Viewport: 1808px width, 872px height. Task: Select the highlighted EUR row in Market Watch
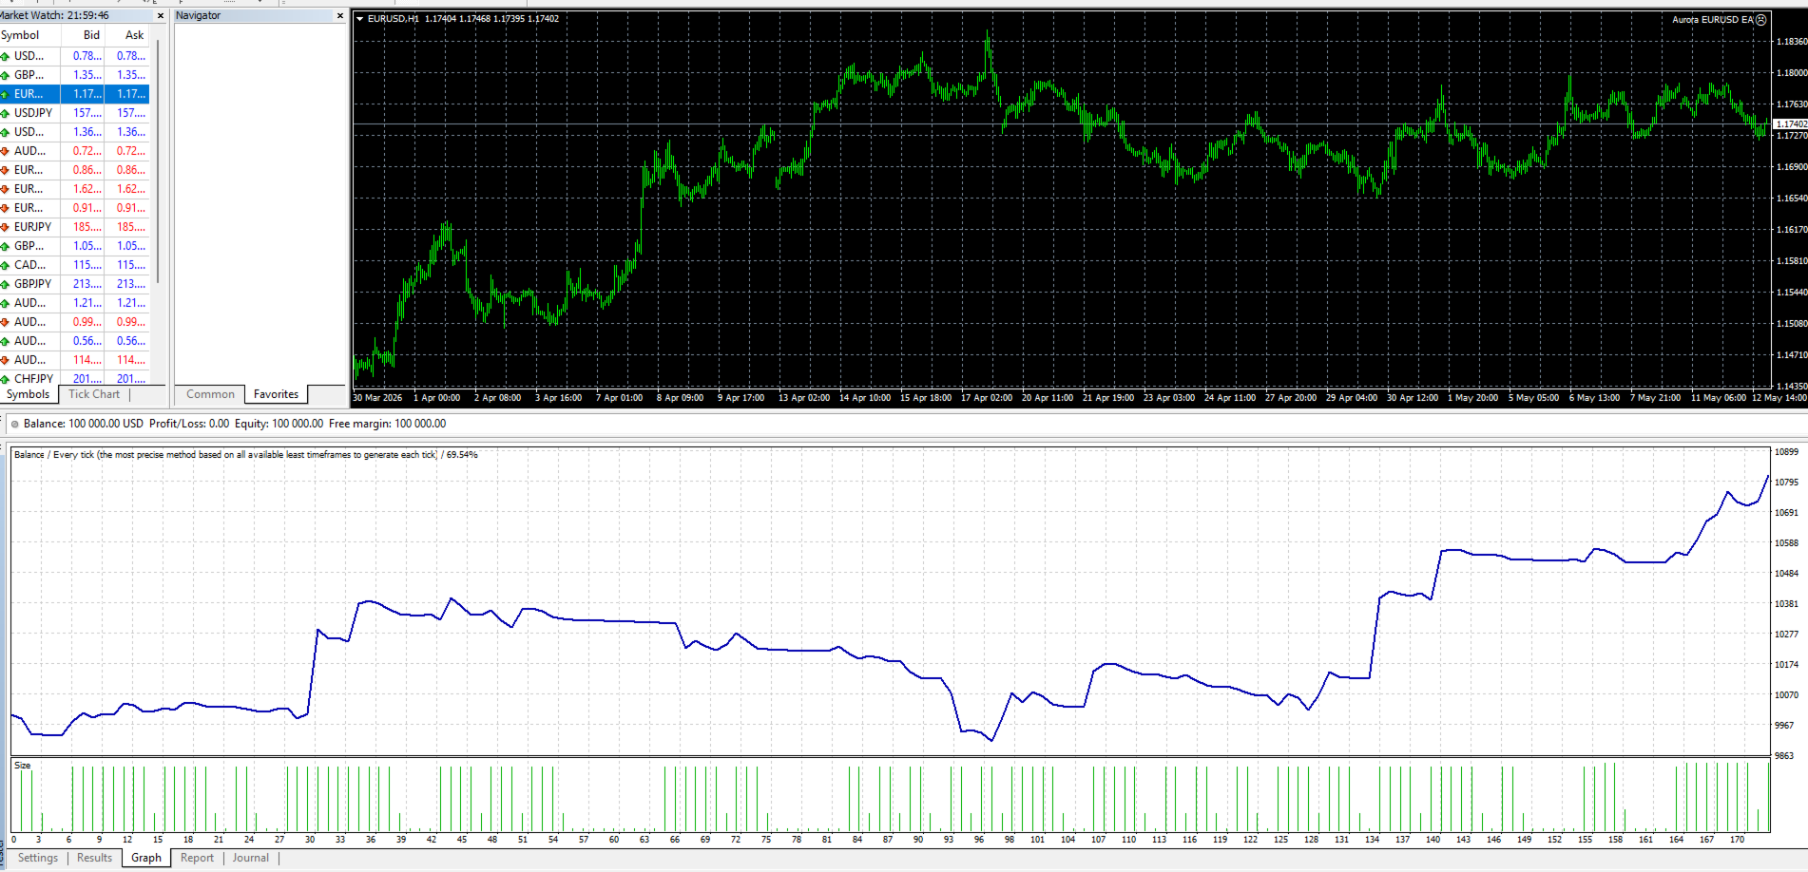coord(74,94)
